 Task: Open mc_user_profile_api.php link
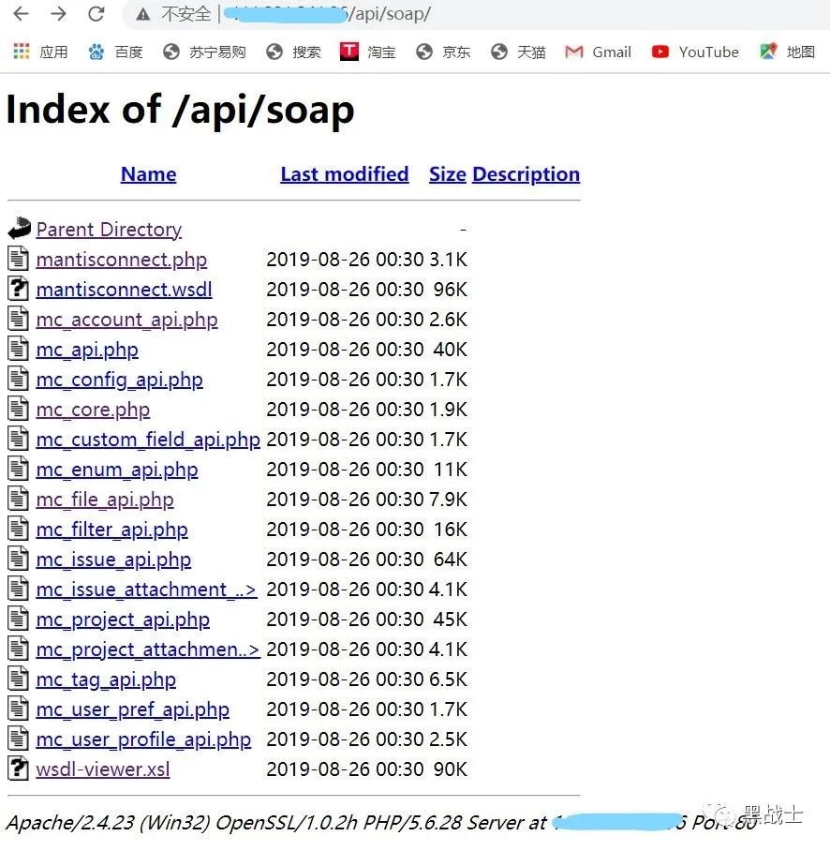click(x=143, y=739)
